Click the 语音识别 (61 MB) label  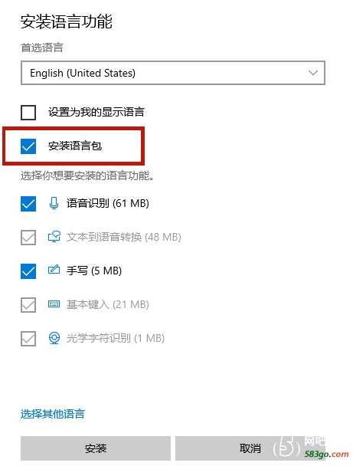point(107,203)
